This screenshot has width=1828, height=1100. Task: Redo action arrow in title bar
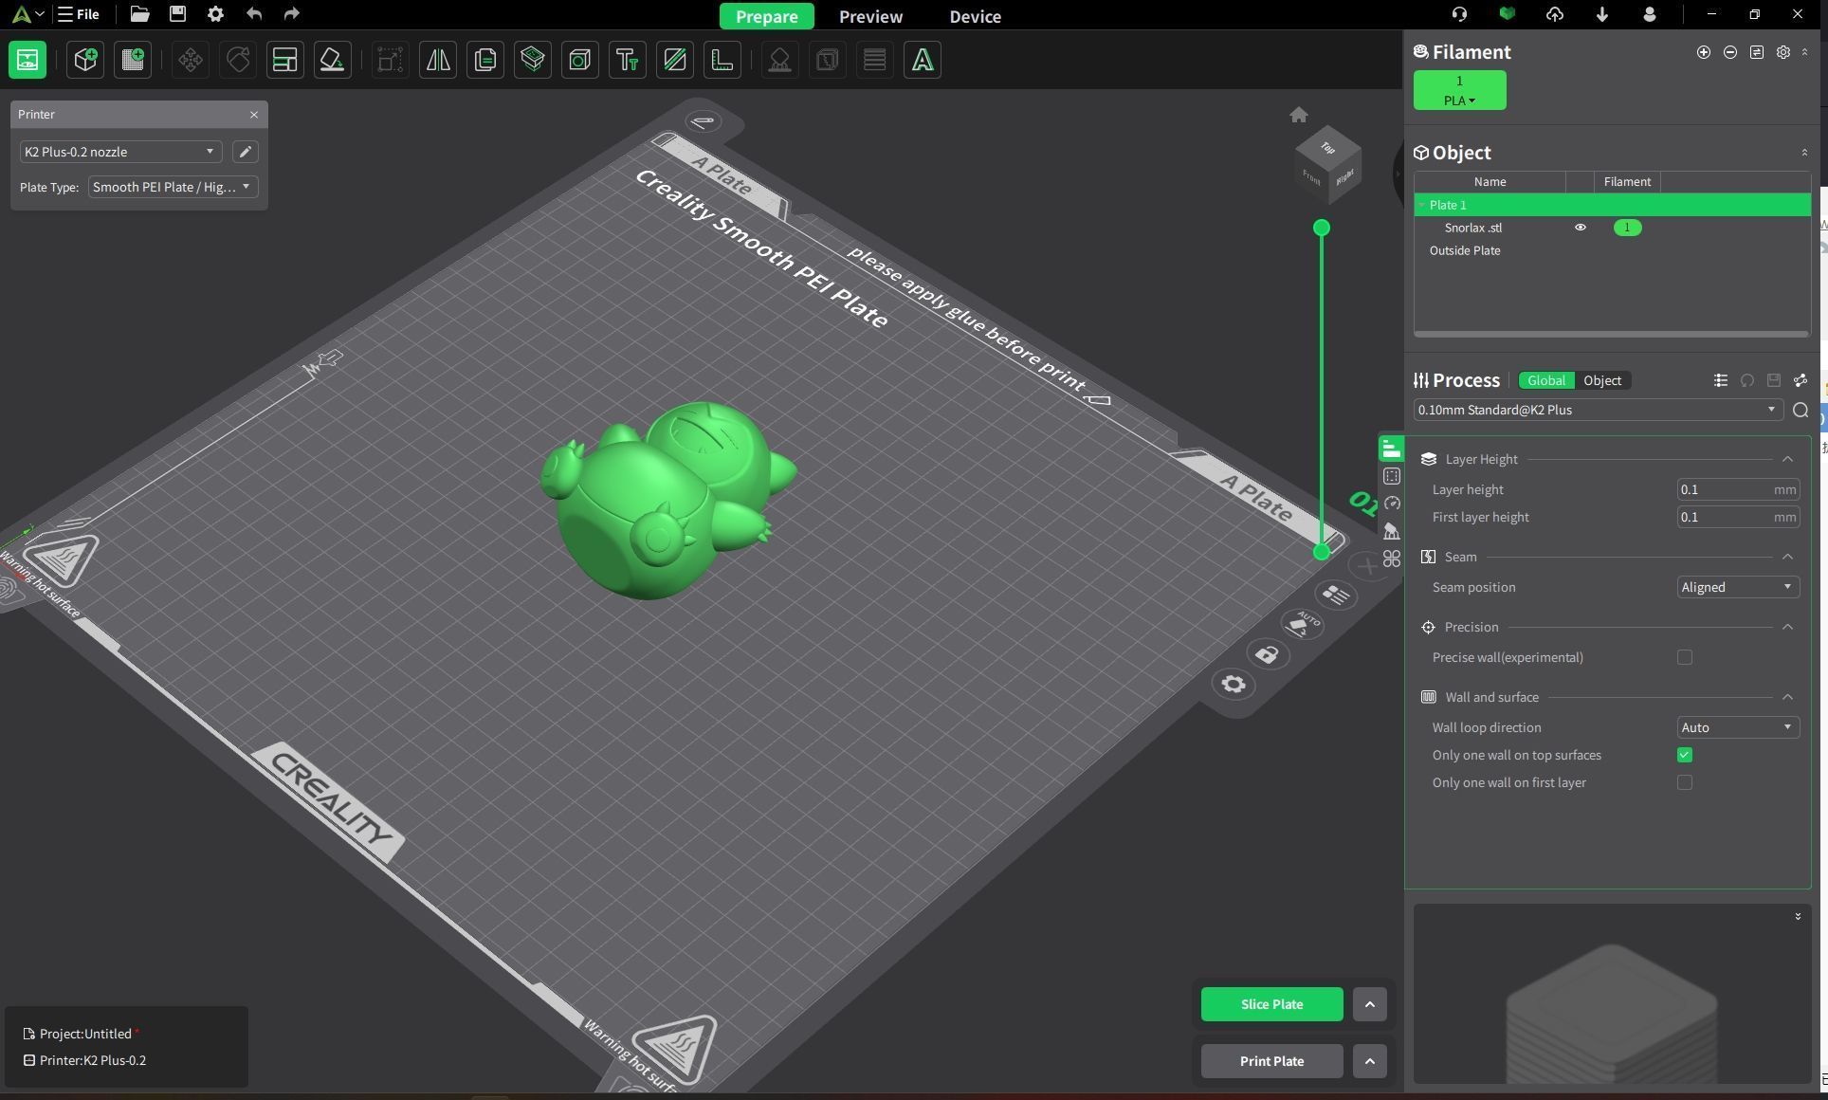(291, 14)
